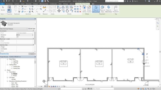Switch to the Collaborate ribbon tab
Viewport: 161px width, 90px height.
pos(53,4)
